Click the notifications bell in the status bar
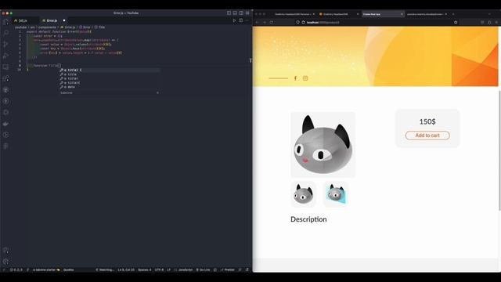 (x=247, y=269)
